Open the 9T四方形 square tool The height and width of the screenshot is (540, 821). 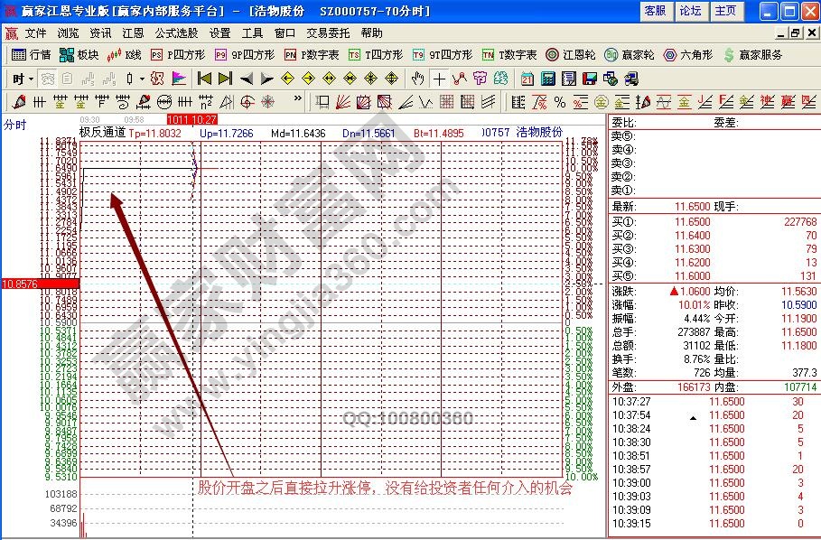tap(442, 55)
